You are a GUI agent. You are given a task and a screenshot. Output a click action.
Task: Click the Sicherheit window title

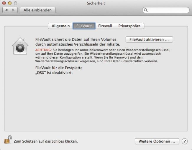[96, 3]
